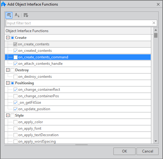The height and width of the screenshot is (159, 163).
Task: Toggle the Style group checkbox
Action: click(x=12, y=115)
